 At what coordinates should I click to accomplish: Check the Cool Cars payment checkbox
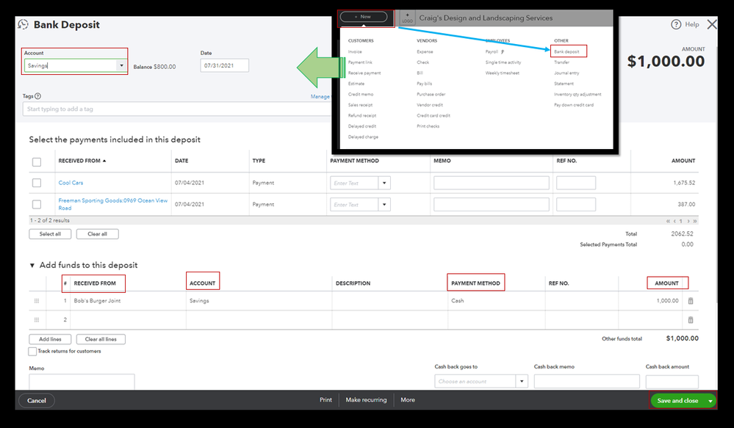point(37,183)
